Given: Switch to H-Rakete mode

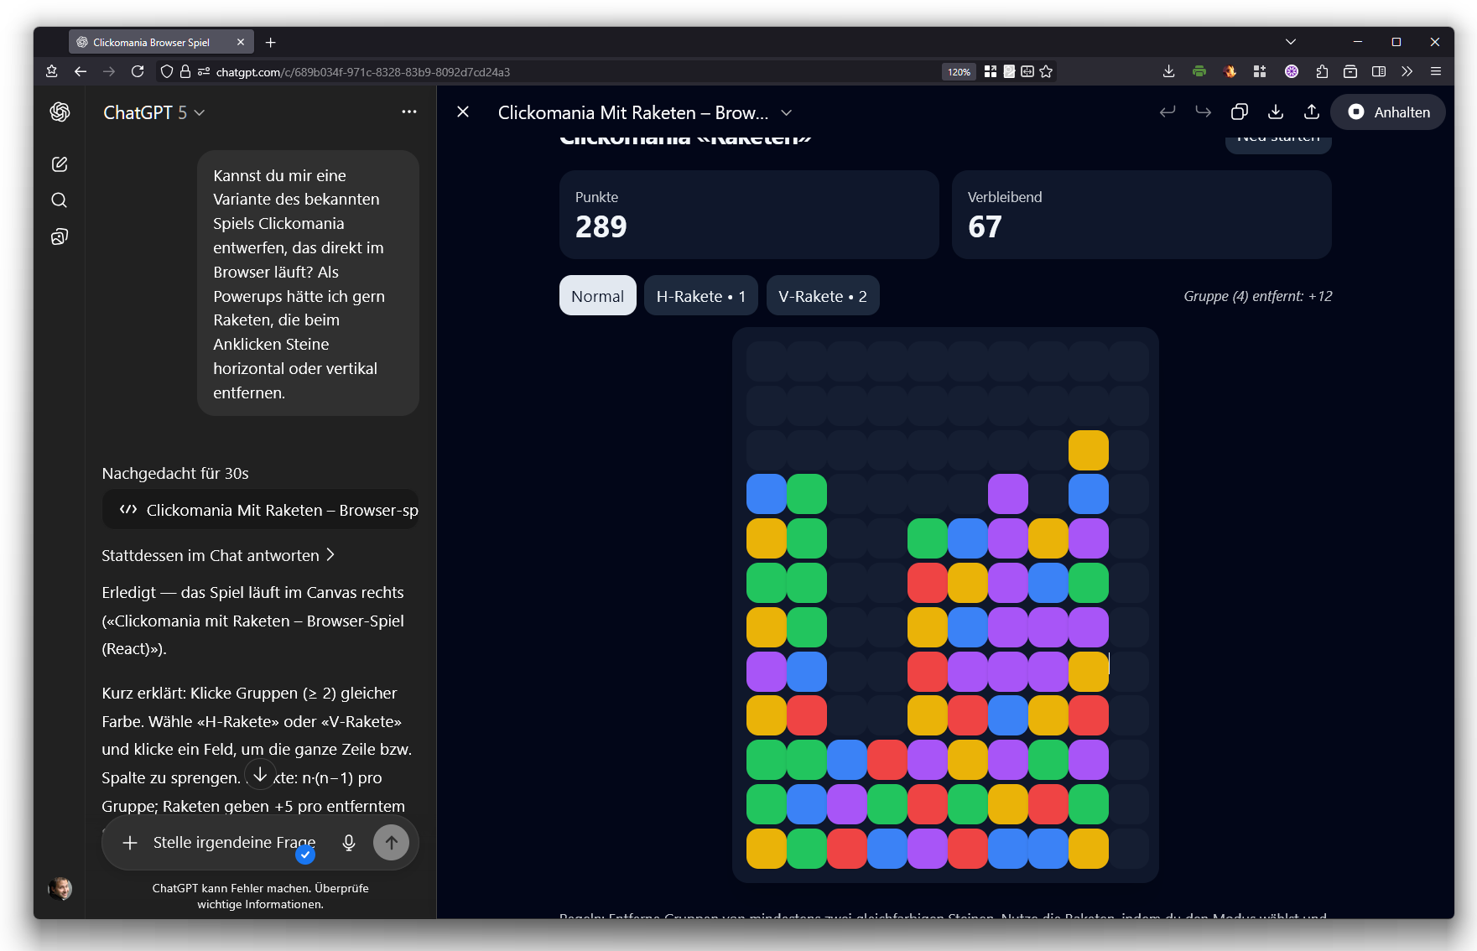Looking at the screenshot, I should pyautogui.click(x=700, y=296).
